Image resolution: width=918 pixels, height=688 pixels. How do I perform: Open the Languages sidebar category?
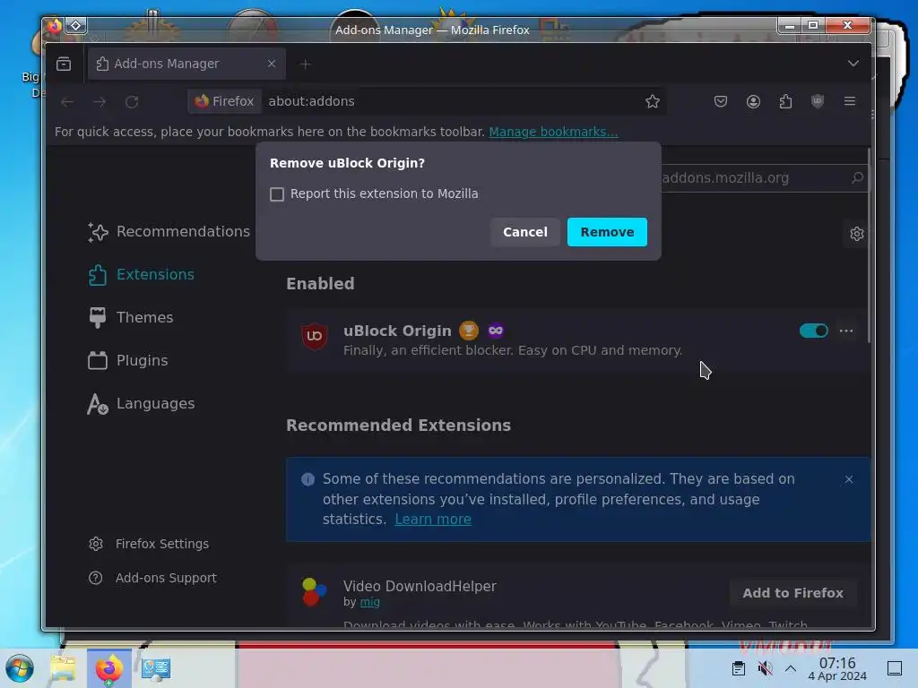tap(141, 403)
